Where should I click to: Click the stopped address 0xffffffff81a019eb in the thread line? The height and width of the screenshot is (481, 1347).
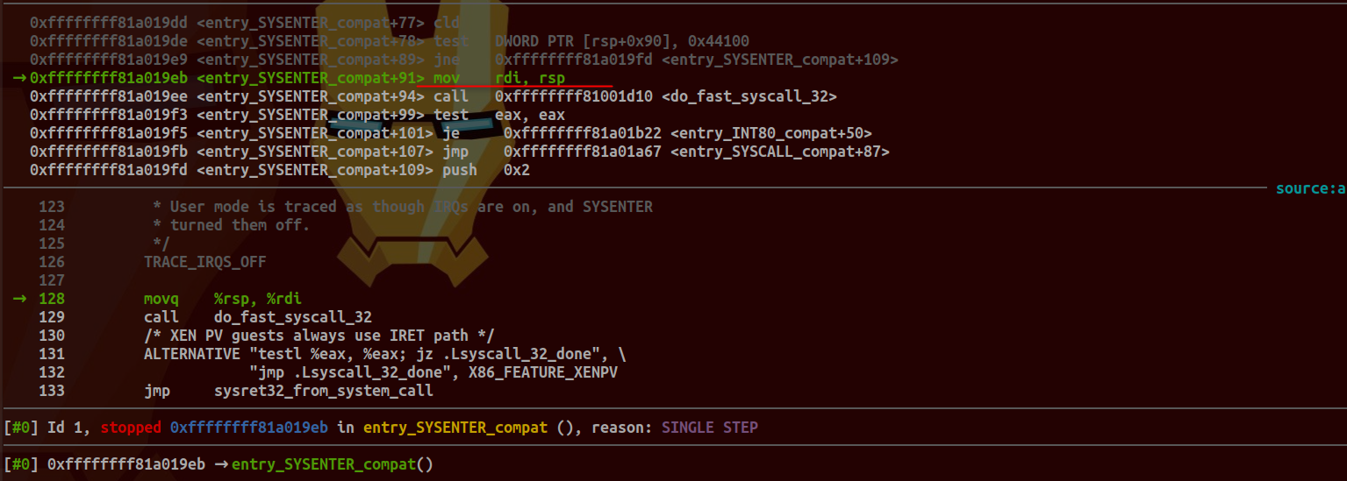click(x=249, y=428)
